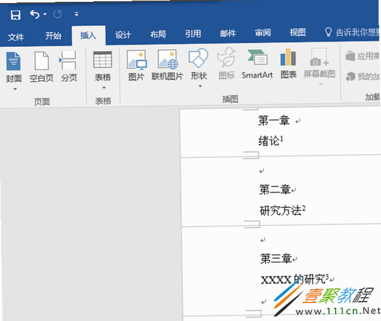The width and height of the screenshot is (381, 321).
Task: Insert a cover page via 封面 icon
Action: pos(14,61)
